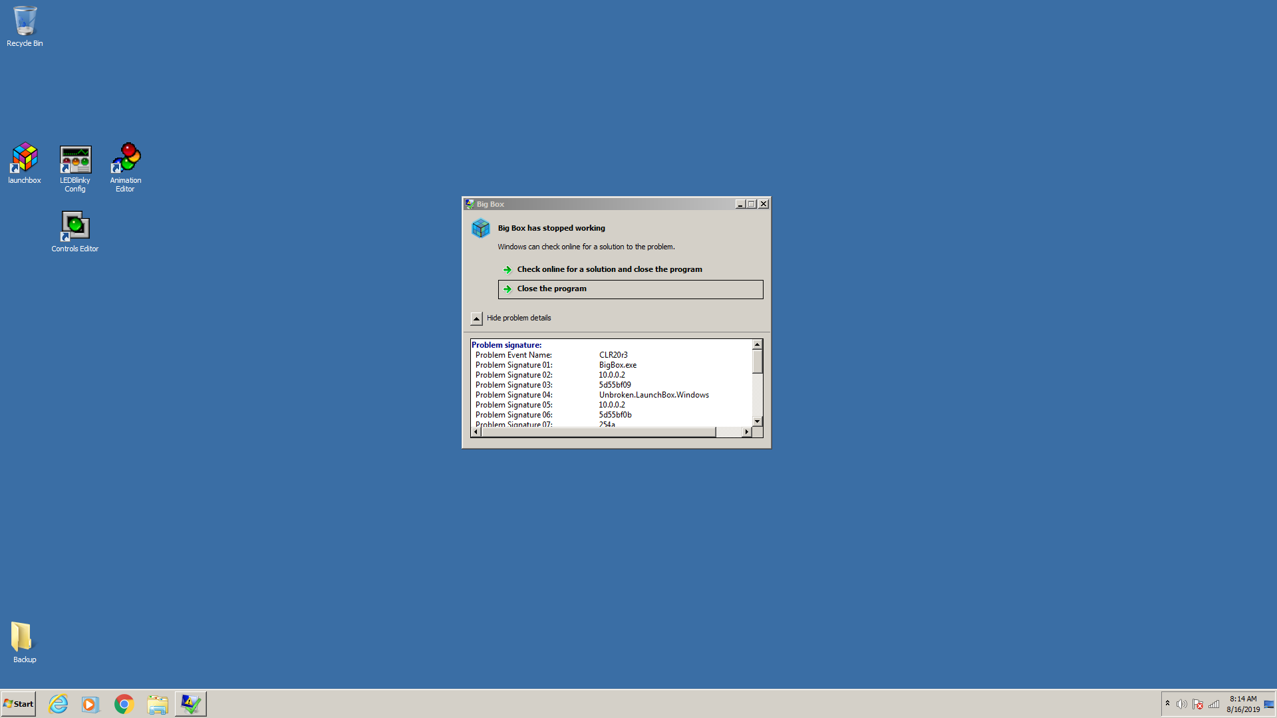Click Unbroken.LaunchBox.Windows signature value

coord(654,395)
